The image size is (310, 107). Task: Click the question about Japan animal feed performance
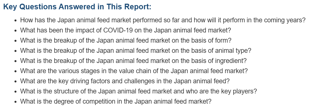[163, 20]
